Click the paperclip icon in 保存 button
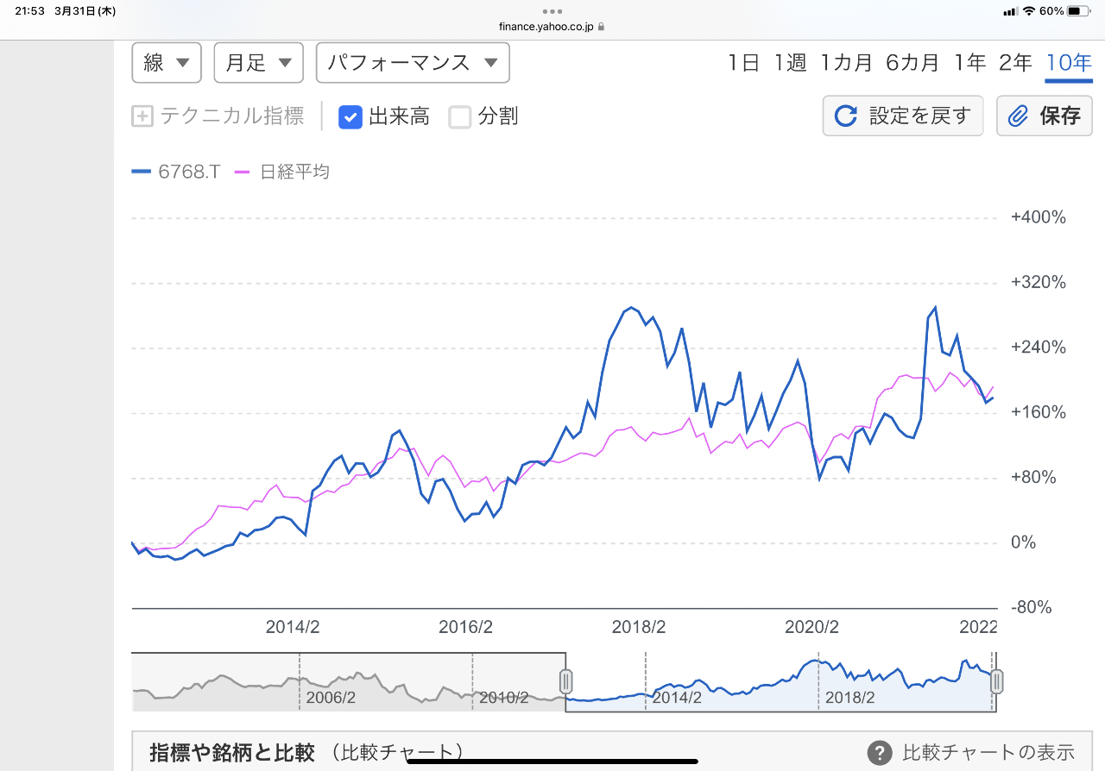Screen dimensions: 1105x771 click(x=1019, y=116)
